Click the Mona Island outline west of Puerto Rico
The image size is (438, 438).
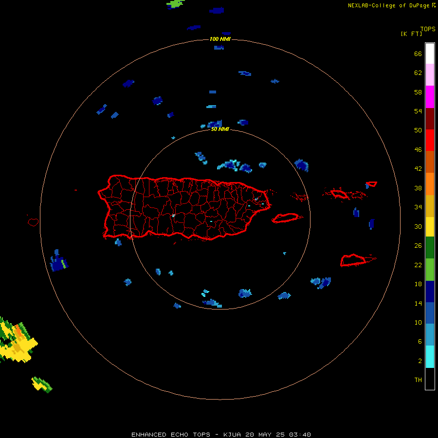coord(33,222)
